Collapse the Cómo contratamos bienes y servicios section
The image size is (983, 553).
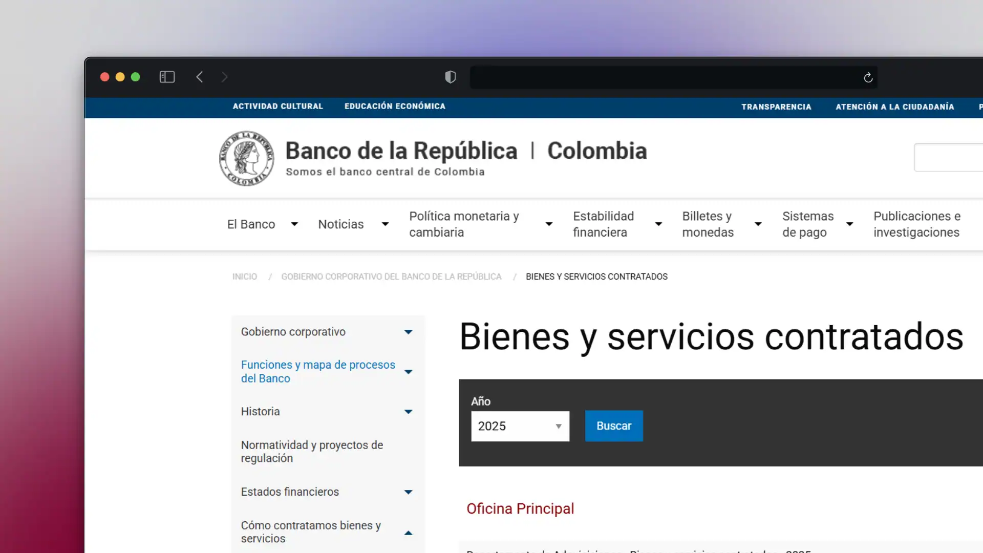pos(408,533)
